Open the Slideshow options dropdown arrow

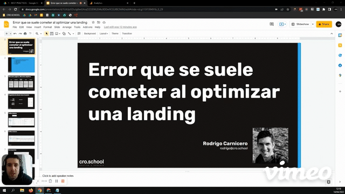click(313, 24)
